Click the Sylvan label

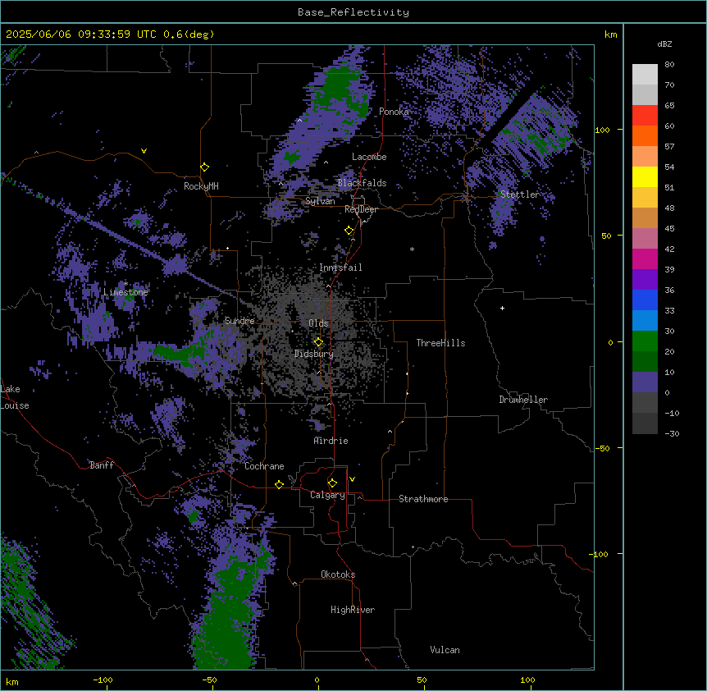click(320, 201)
